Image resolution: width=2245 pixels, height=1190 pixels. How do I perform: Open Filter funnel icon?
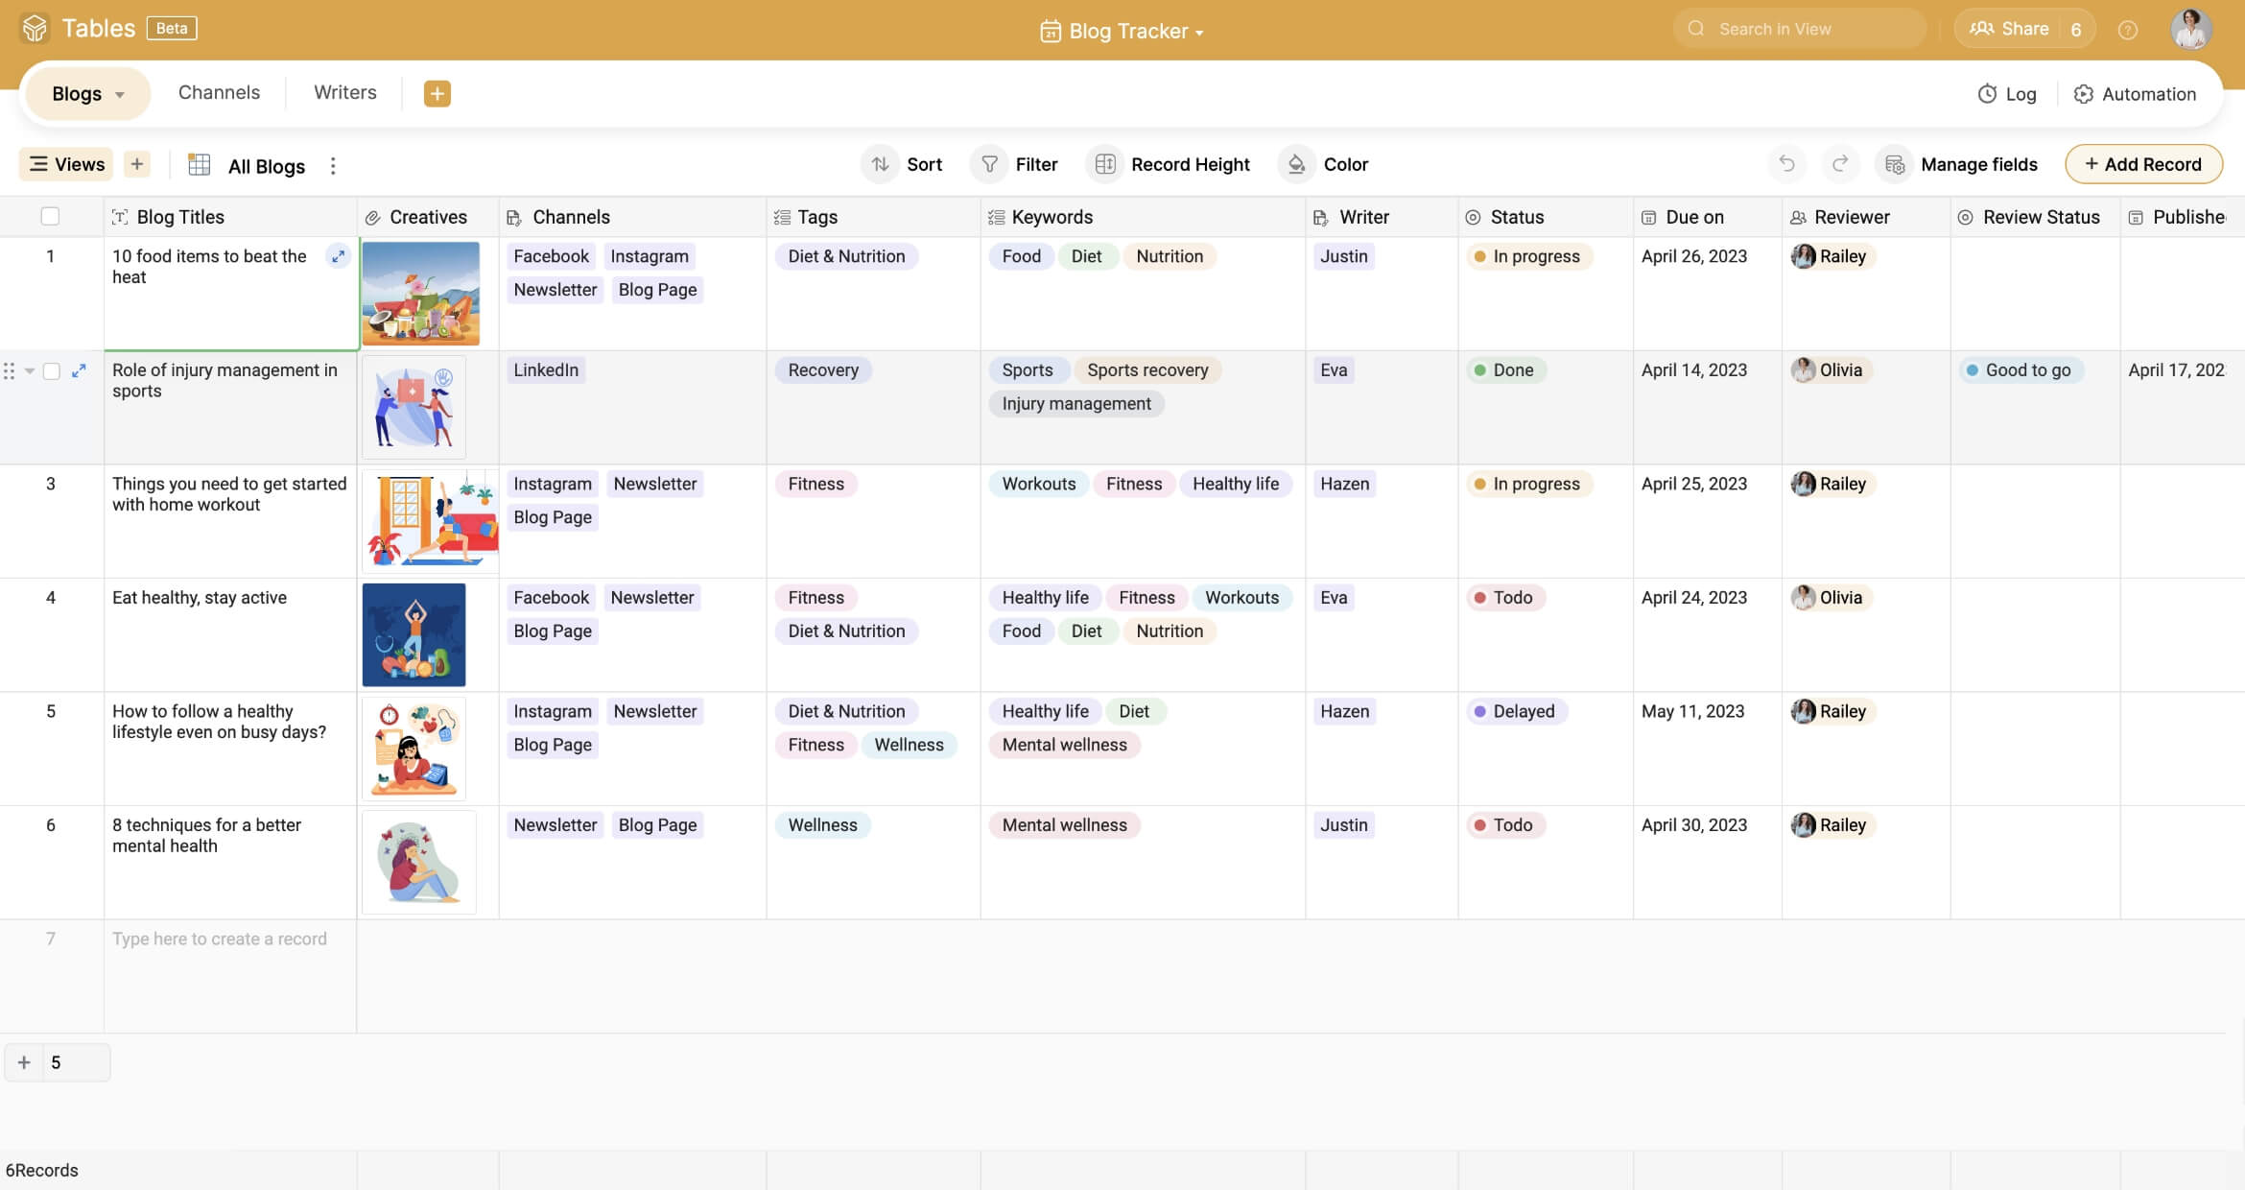tap(989, 164)
